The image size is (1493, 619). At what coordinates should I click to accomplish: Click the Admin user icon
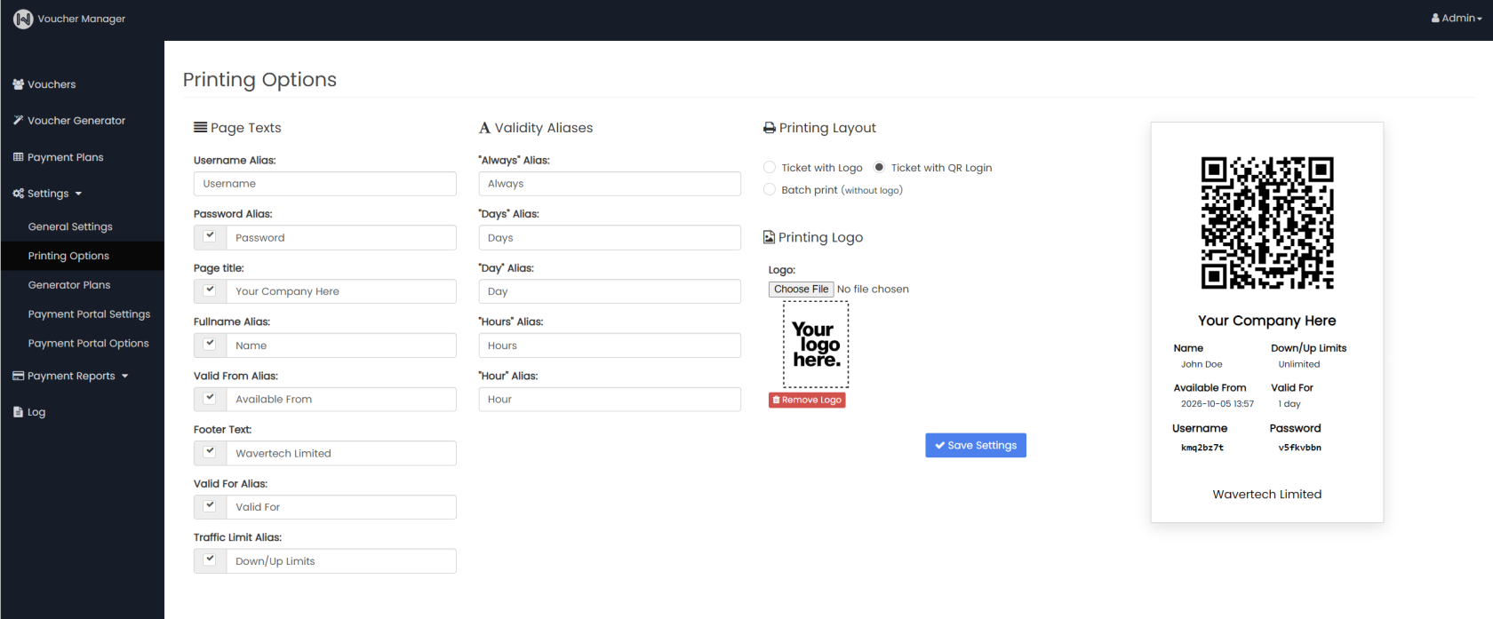pyautogui.click(x=1435, y=18)
